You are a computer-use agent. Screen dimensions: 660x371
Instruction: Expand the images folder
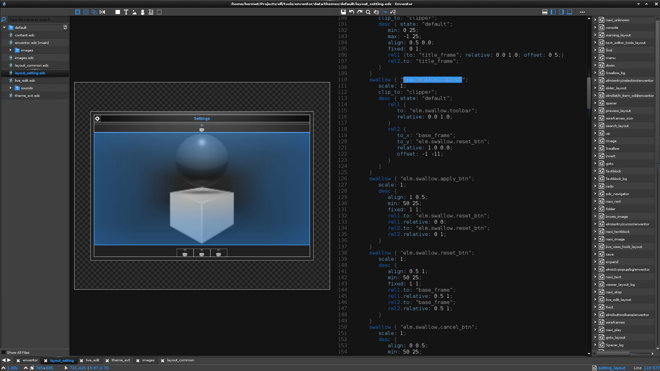[10, 50]
